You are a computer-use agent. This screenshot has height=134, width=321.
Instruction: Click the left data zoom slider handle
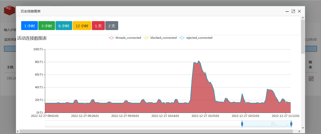point(242,124)
